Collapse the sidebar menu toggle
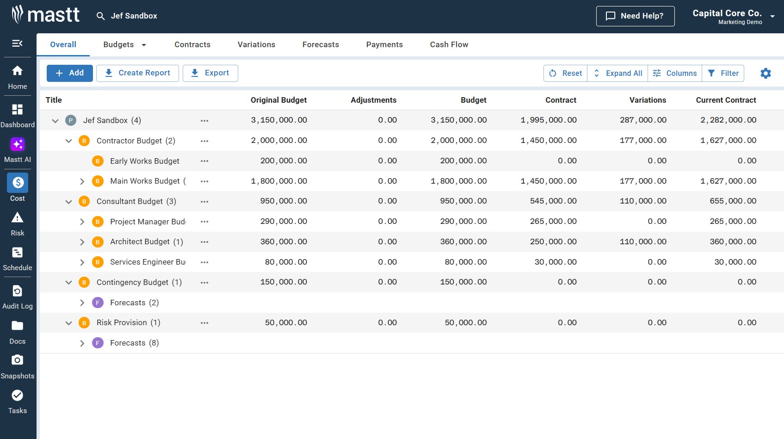This screenshot has width=784, height=439. 18,43
